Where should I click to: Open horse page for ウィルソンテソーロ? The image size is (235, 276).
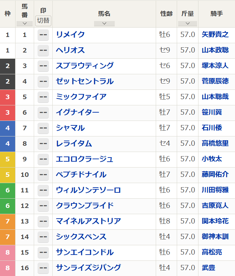88,190
